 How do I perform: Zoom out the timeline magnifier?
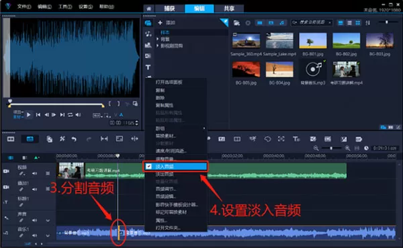316,148
